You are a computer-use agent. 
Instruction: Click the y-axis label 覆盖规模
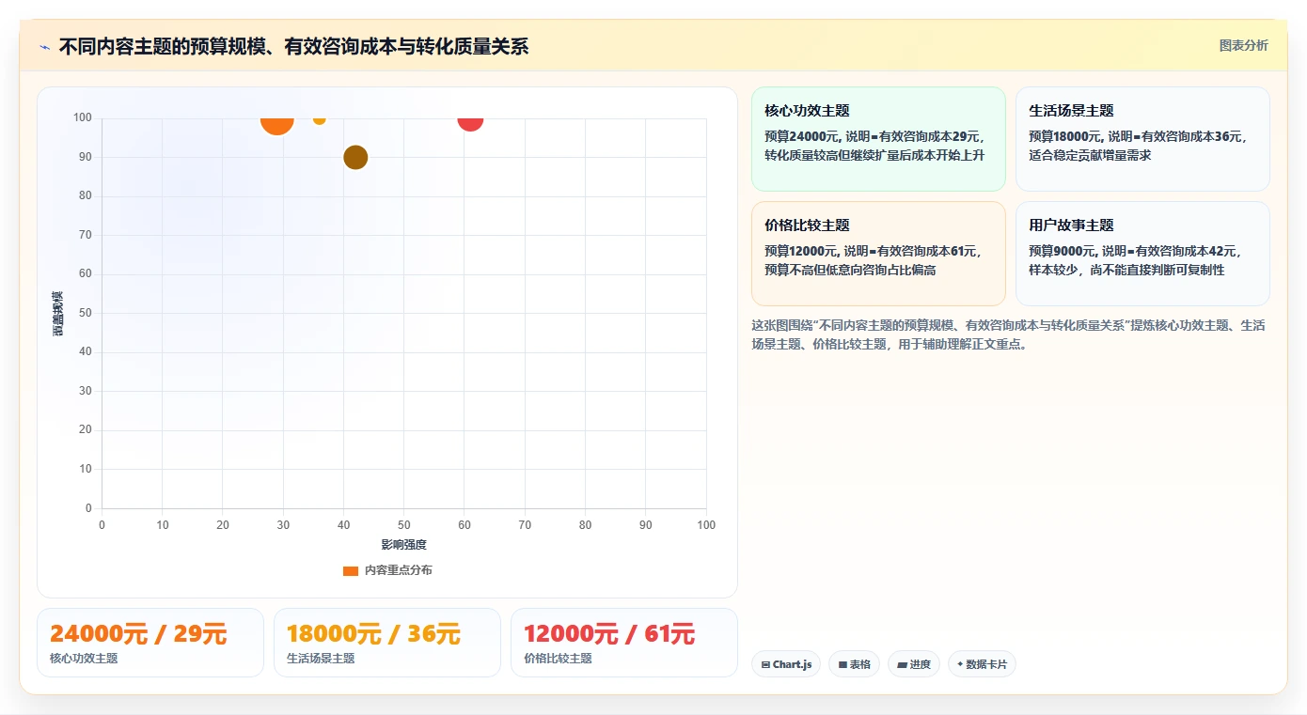click(x=58, y=314)
